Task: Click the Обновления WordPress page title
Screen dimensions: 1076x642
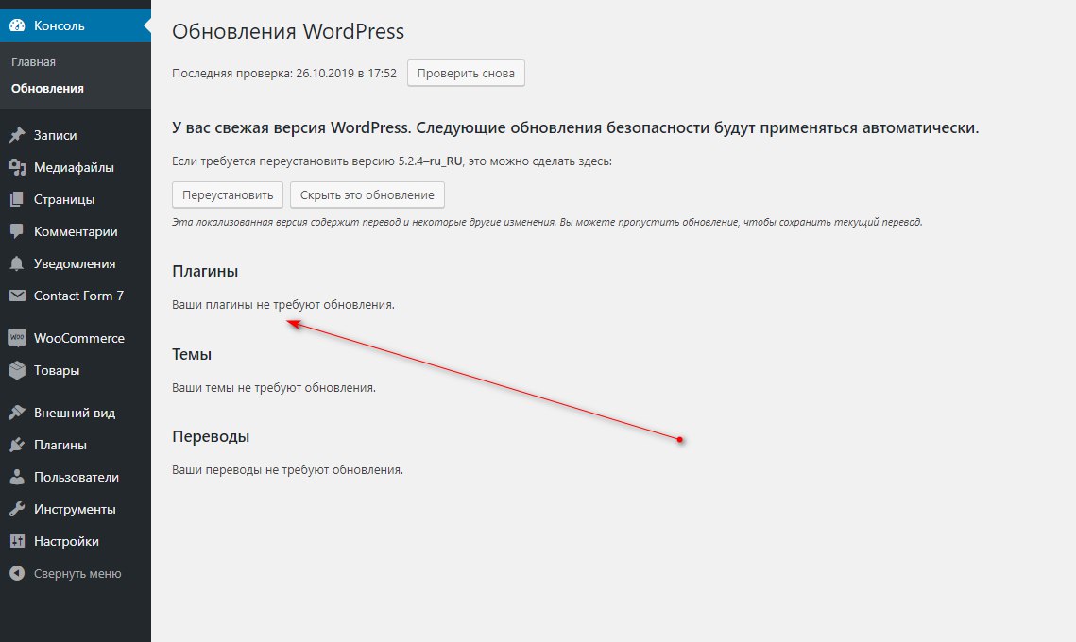Action: point(288,31)
